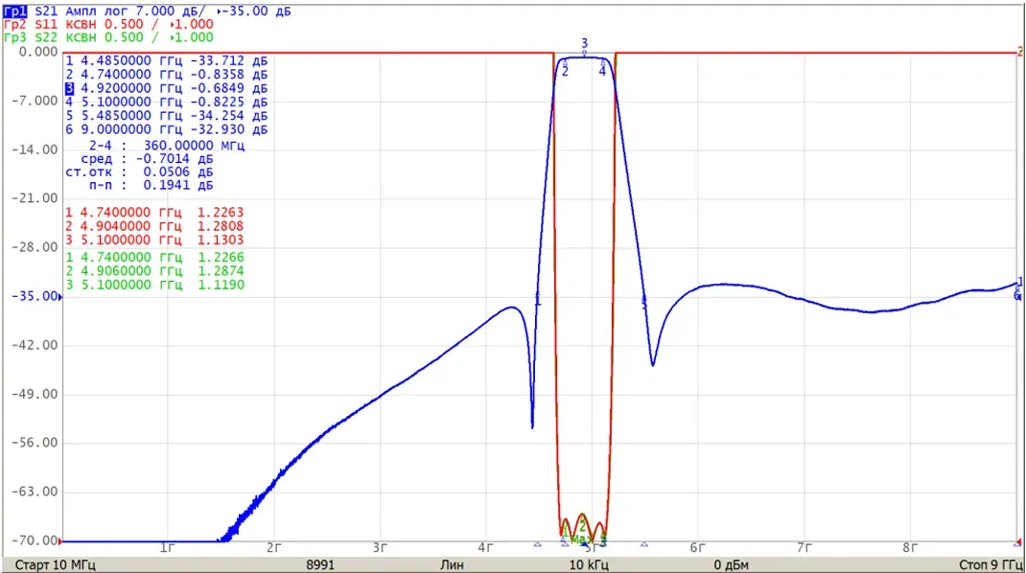Click active marker row 4.9200000 ГГц -0.6849 дБ

(166, 88)
